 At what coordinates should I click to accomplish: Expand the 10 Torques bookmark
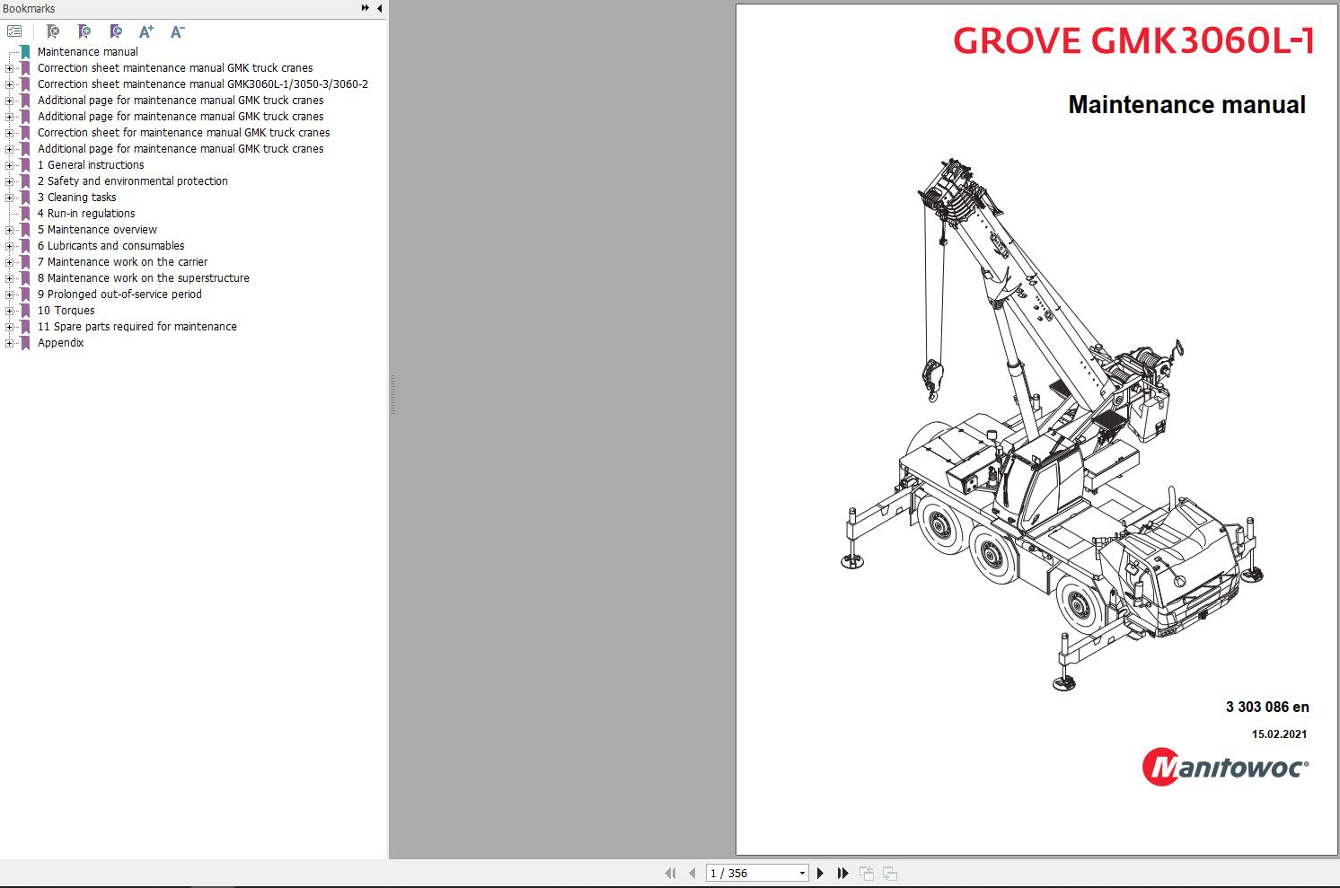(x=9, y=311)
